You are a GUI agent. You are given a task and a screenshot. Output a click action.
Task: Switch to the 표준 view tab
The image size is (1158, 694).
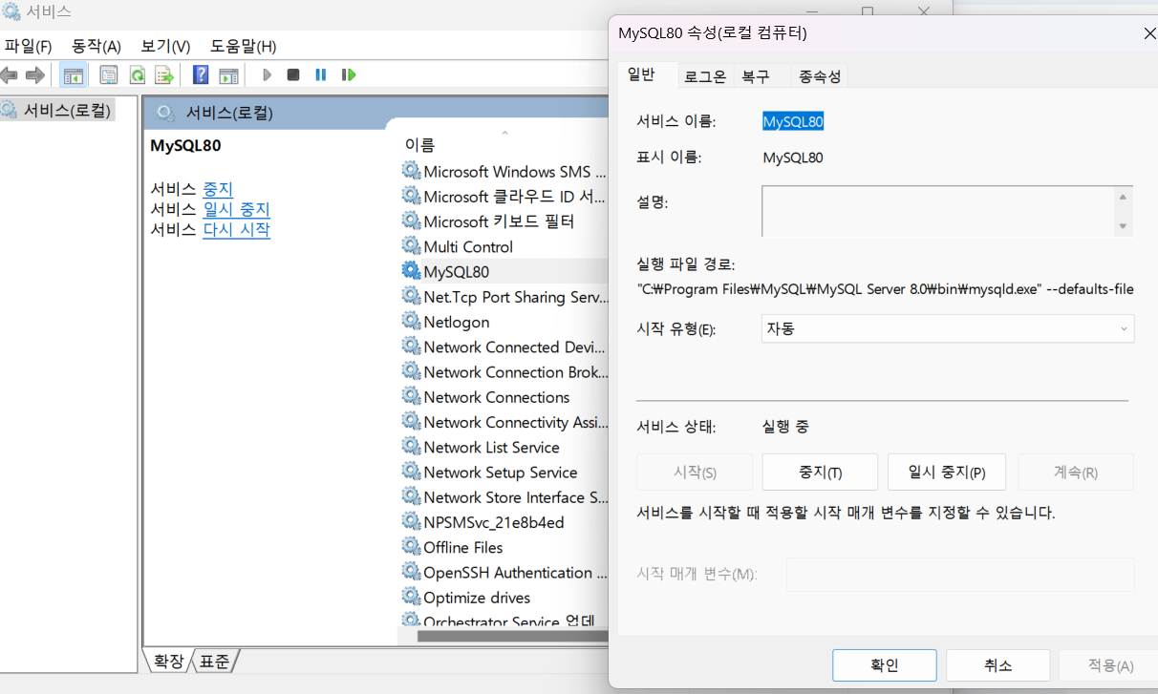click(214, 661)
